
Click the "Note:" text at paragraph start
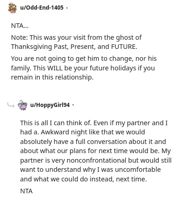[19, 37]
